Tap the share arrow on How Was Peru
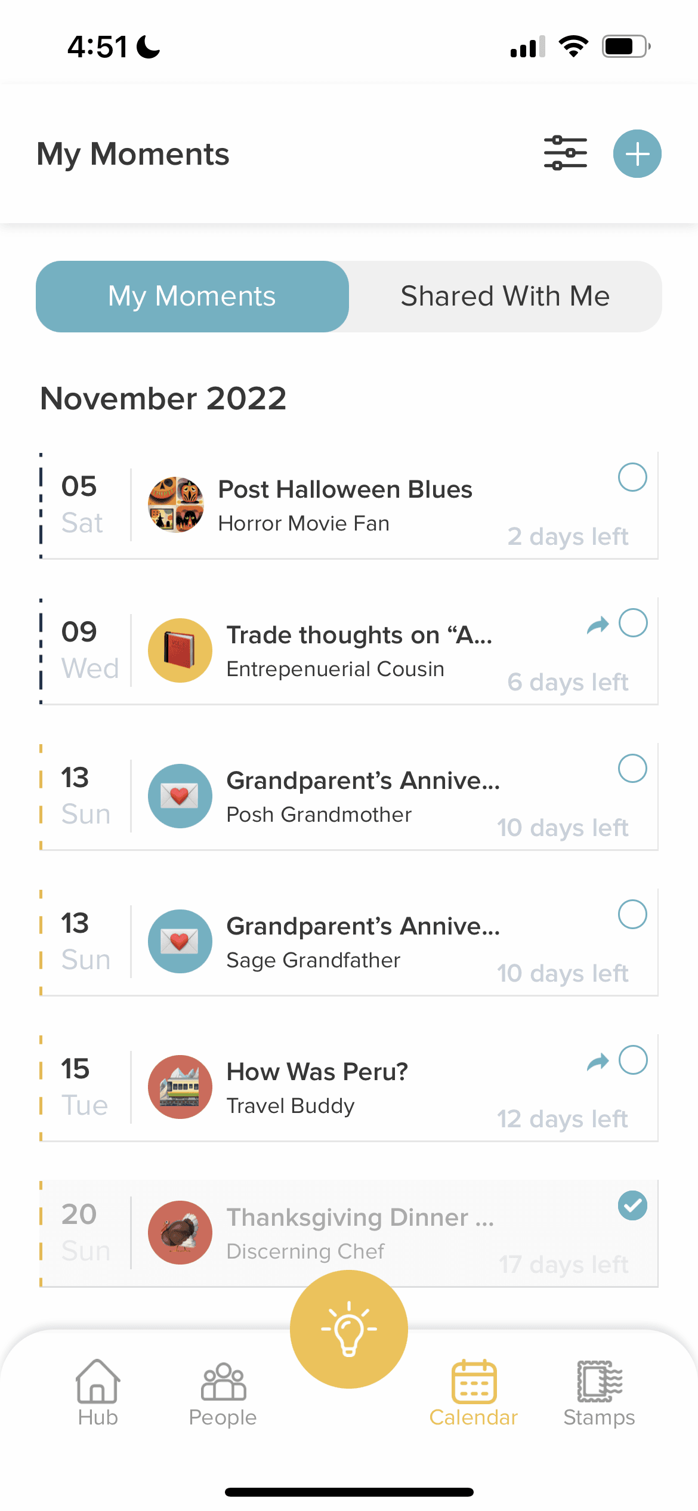The width and height of the screenshot is (698, 1511). click(598, 1062)
